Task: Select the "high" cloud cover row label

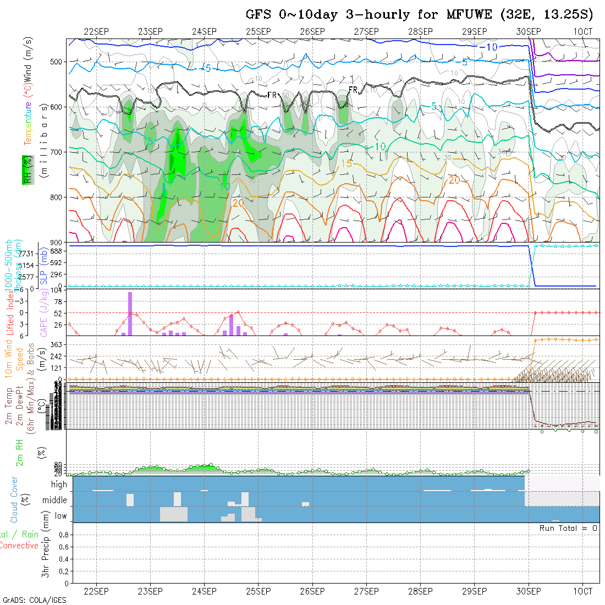Action: (59, 485)
